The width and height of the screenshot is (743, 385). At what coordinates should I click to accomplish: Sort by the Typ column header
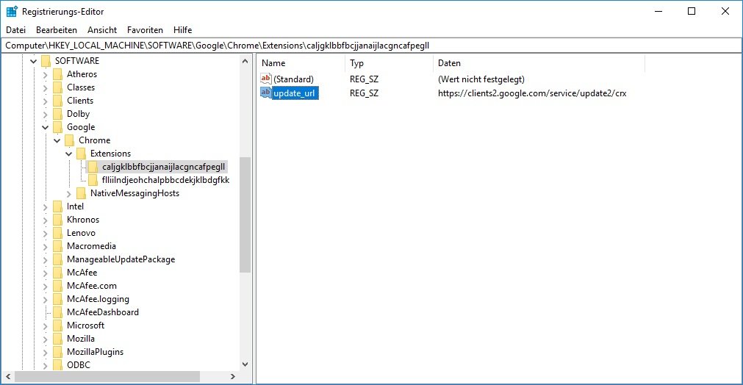point(389,63)
